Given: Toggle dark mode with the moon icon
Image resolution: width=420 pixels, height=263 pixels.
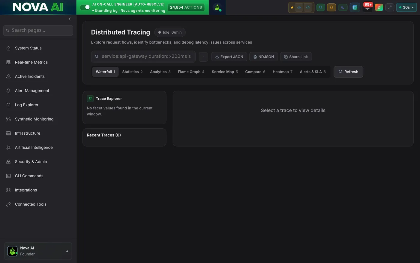Looking at the screenshot, I should click(343, 8).
